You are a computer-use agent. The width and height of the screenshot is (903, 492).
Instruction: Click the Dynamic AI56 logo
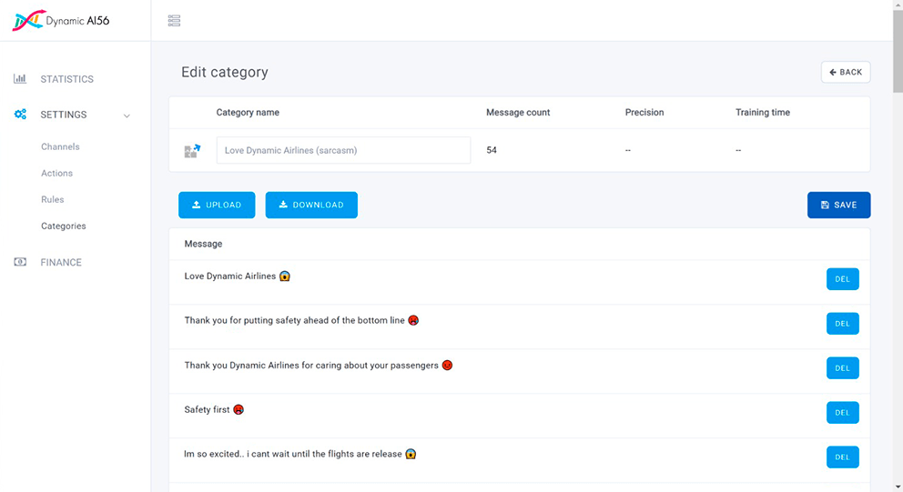click(x=61, y=20)
